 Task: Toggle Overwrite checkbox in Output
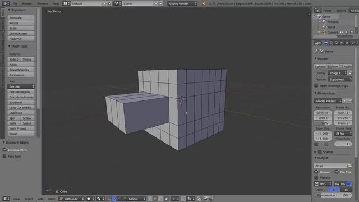click(x=316, y=172)
